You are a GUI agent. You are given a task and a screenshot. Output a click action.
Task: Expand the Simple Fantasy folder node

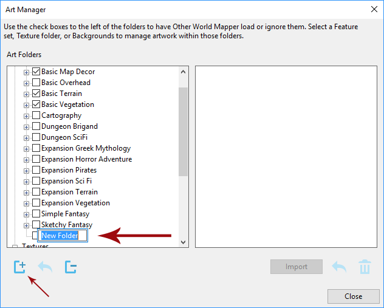coord(26,214)
